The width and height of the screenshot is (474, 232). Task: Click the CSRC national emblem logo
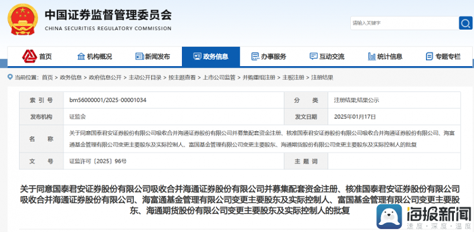[23, 20]
